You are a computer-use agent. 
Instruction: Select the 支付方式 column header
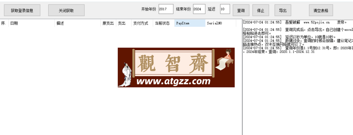click(x=142, y=23)
